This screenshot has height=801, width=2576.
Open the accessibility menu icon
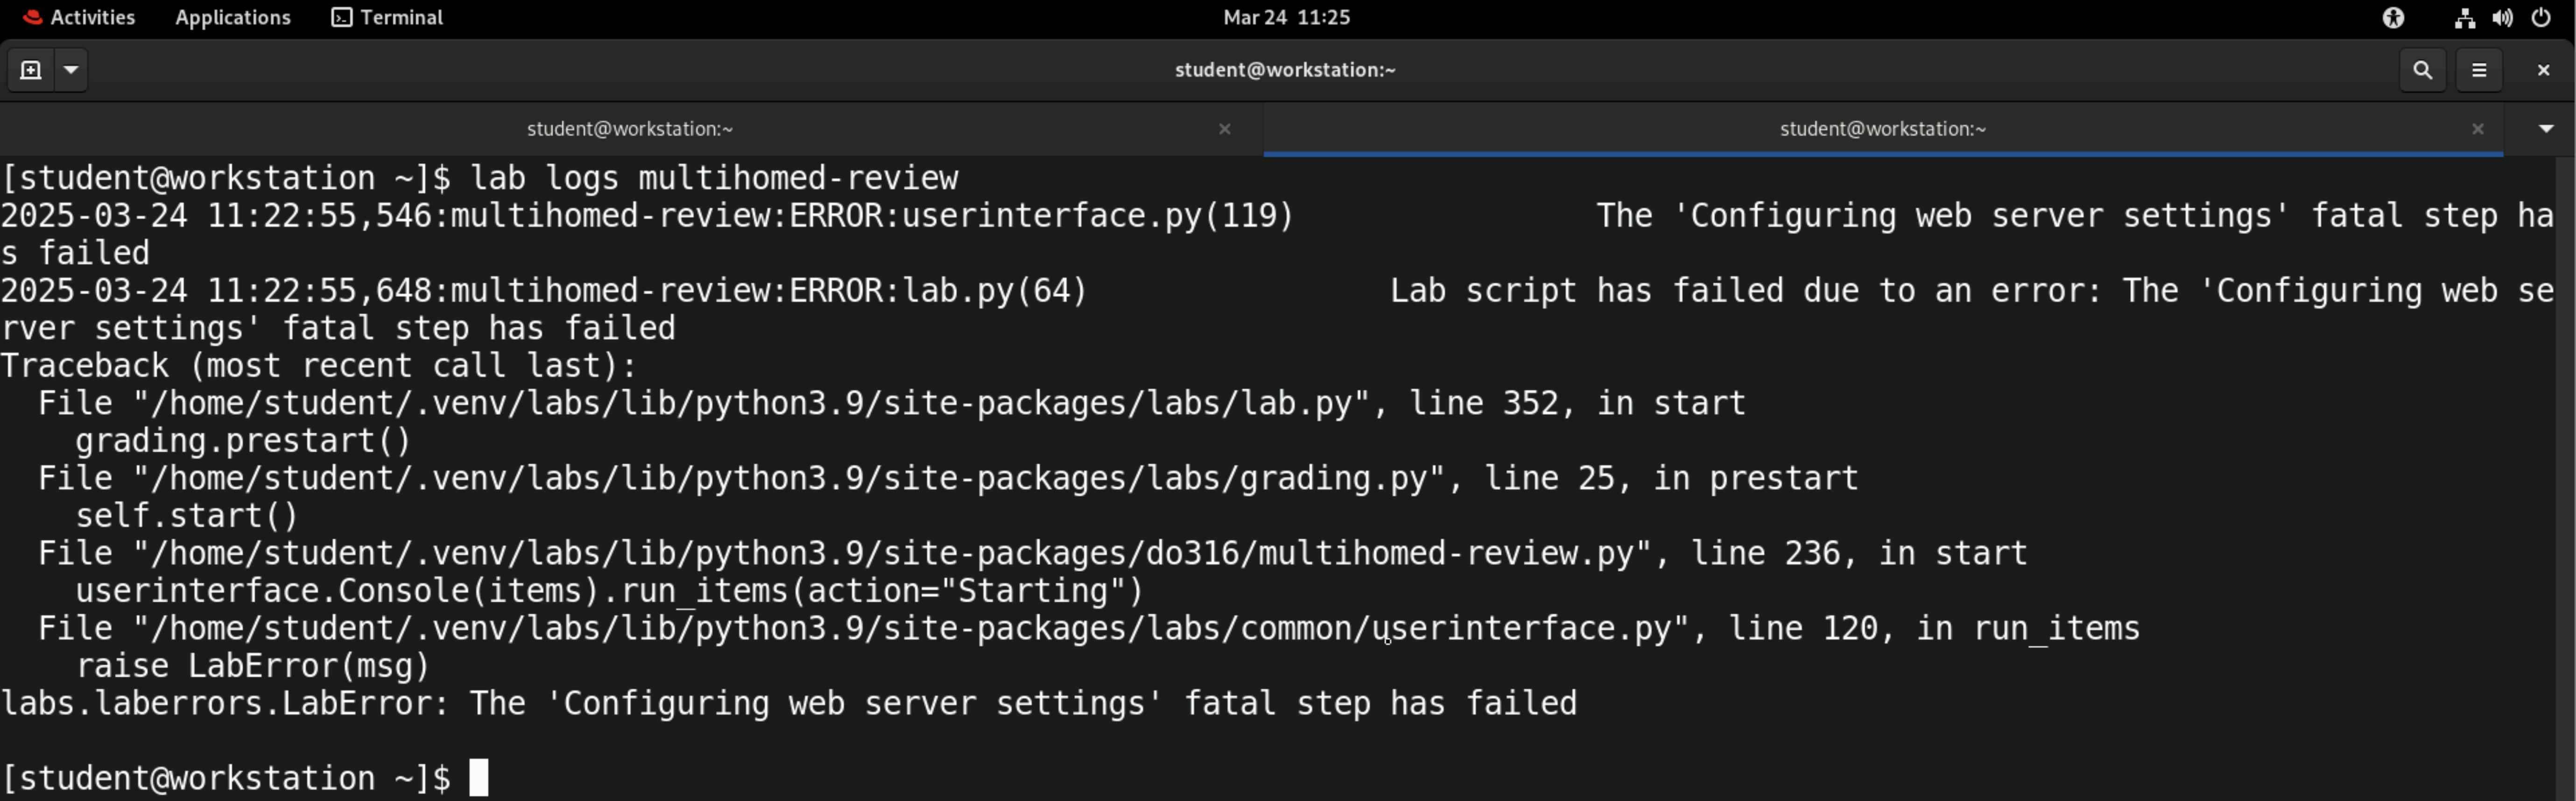pyautogui.click(x=2393, y=17)
